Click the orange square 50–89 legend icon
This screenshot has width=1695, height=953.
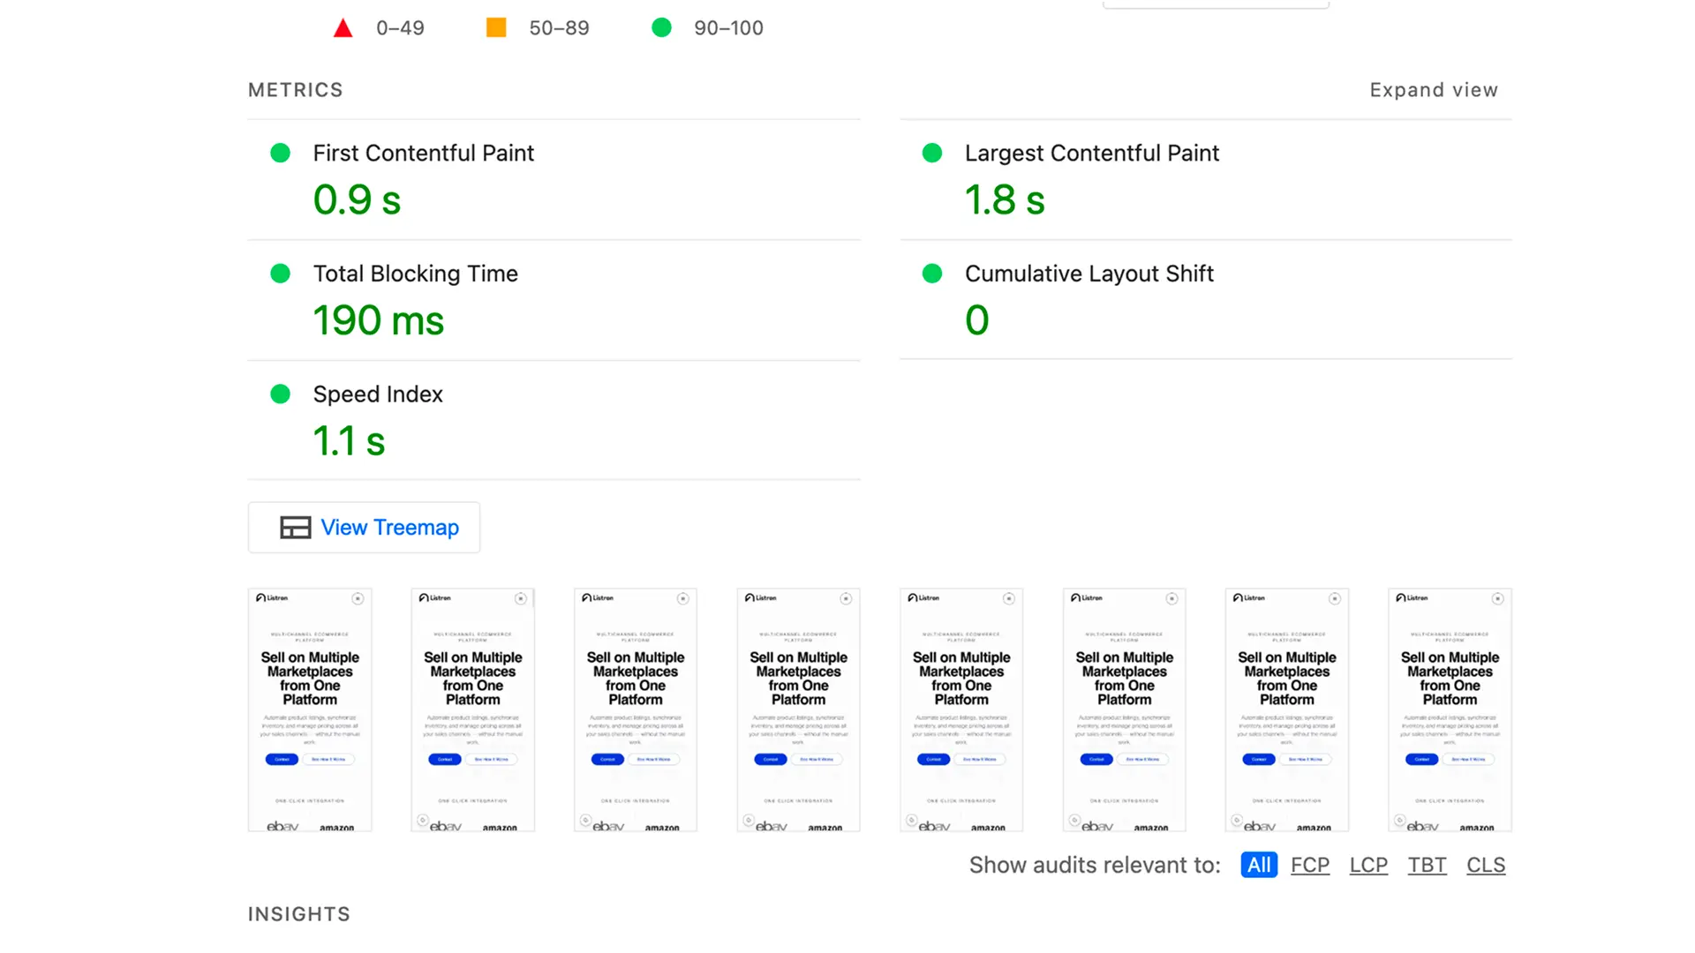point(495,27)
